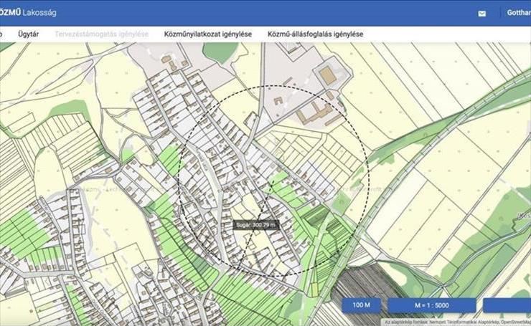Open the Gotthar user account menu
This screenshot has width=531, height=326.
(518, 12)
